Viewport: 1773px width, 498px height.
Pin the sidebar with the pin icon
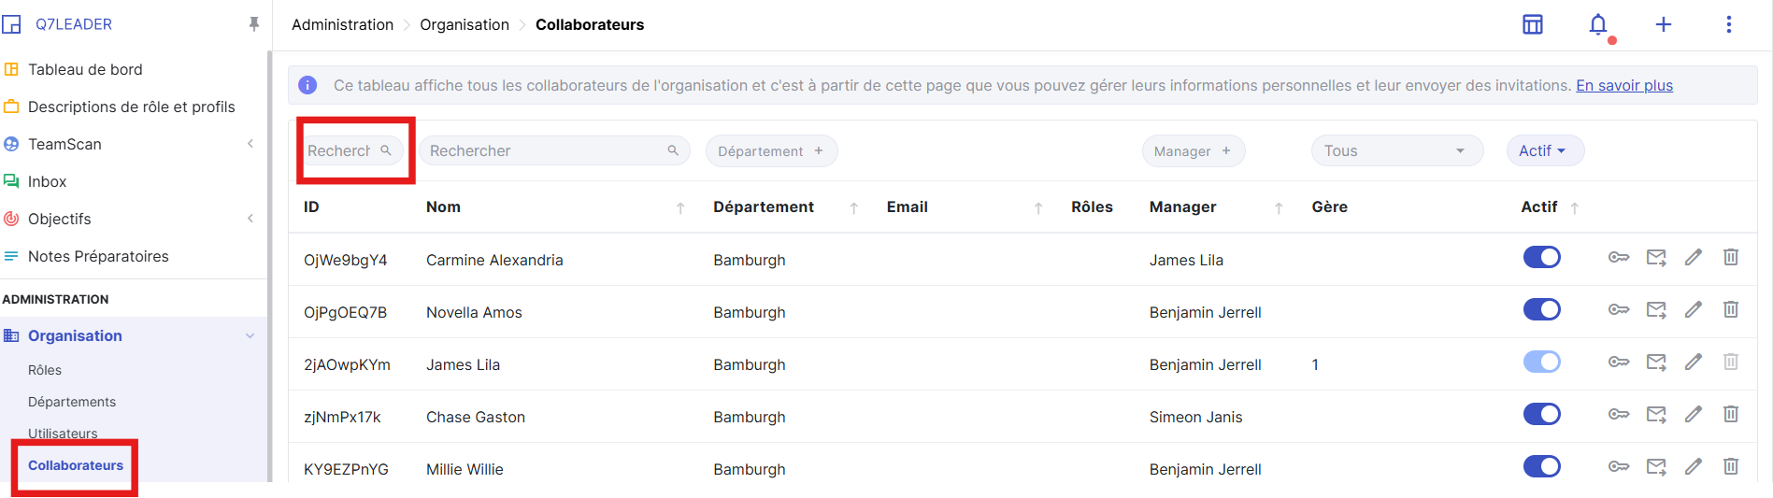coord(253,24)
